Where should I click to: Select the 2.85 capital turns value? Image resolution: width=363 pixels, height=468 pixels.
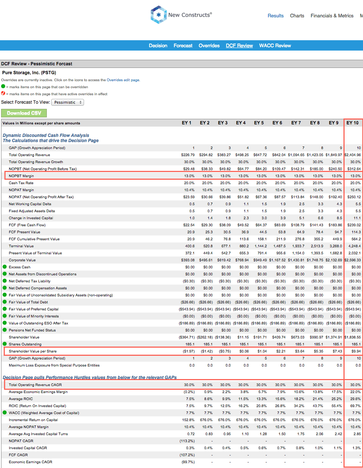coord(357,434)
